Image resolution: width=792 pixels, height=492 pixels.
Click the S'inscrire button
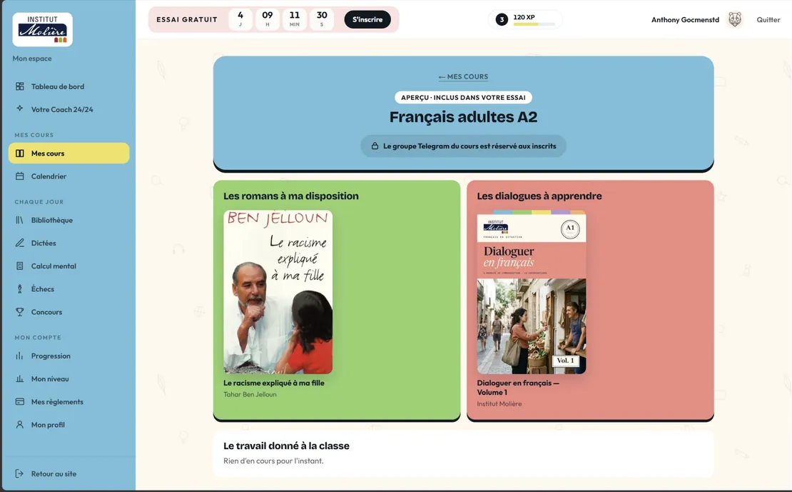367,20
